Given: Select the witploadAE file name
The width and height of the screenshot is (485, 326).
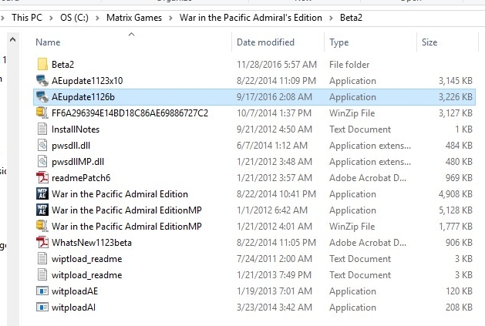Looking at the screenshot, I should [x=75, y=291].
